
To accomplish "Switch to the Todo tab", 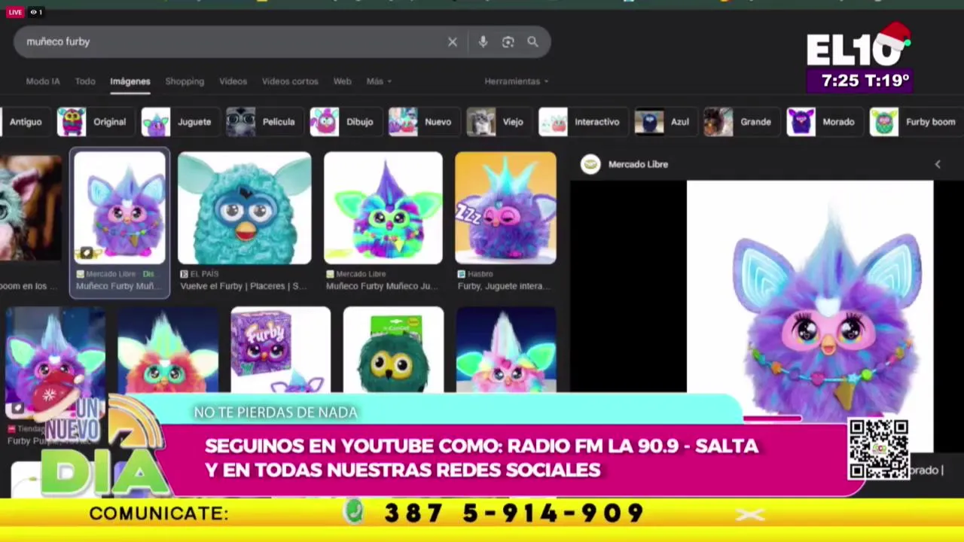I will click(85, 81).
